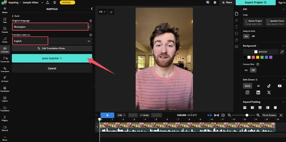Select LinkedIn safe zone
The height and width of the screenshot is (142, 286).
(258, 92)
